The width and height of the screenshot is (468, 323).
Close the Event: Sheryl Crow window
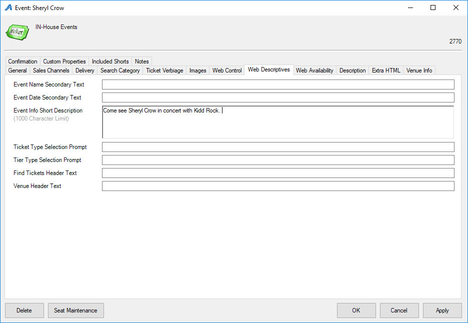click(456, 8)
